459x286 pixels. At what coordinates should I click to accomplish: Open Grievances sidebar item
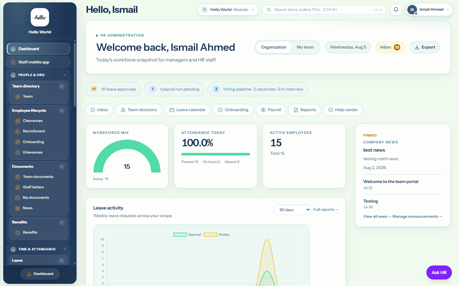coord(38,153)
